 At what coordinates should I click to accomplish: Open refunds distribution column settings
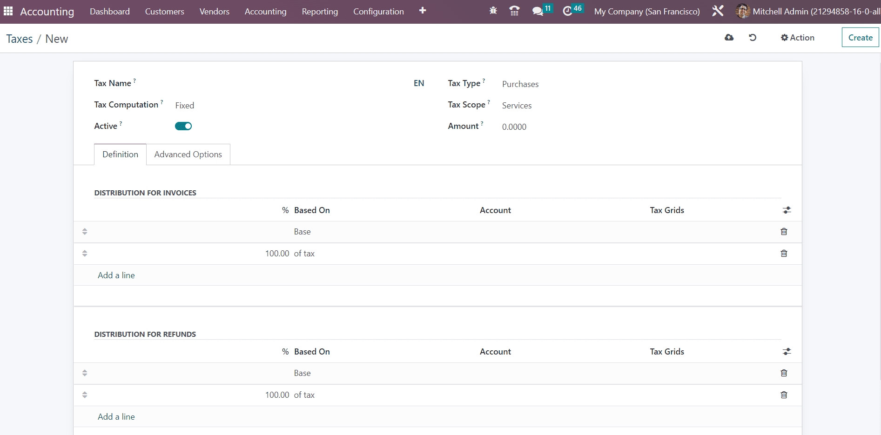click(787, 352)
